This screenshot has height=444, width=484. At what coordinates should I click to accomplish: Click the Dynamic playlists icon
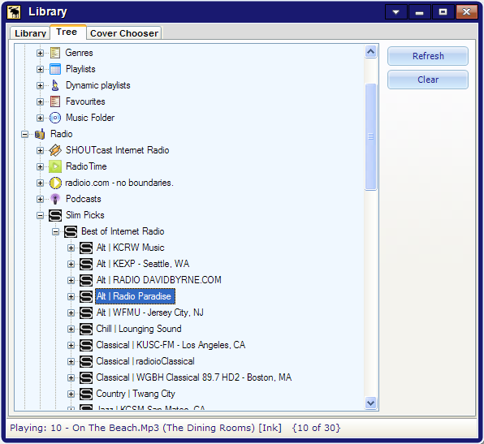pos(55,85)
